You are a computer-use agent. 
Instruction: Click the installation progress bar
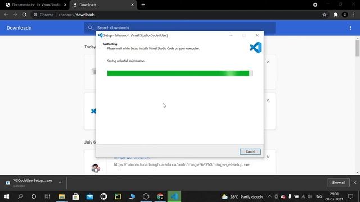180,74
